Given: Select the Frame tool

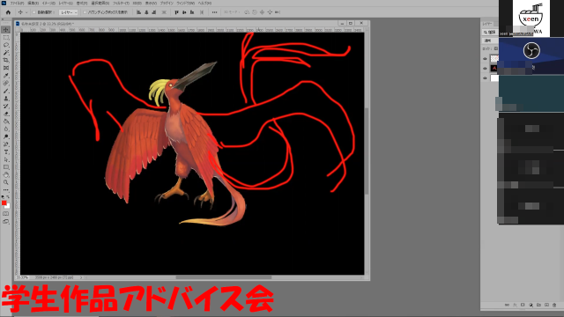Looking at the screenshot, I should [6, 68].
